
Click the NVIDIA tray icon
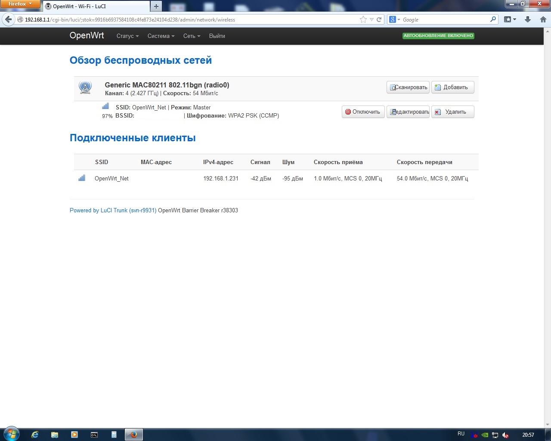click(x=485, y=435)
